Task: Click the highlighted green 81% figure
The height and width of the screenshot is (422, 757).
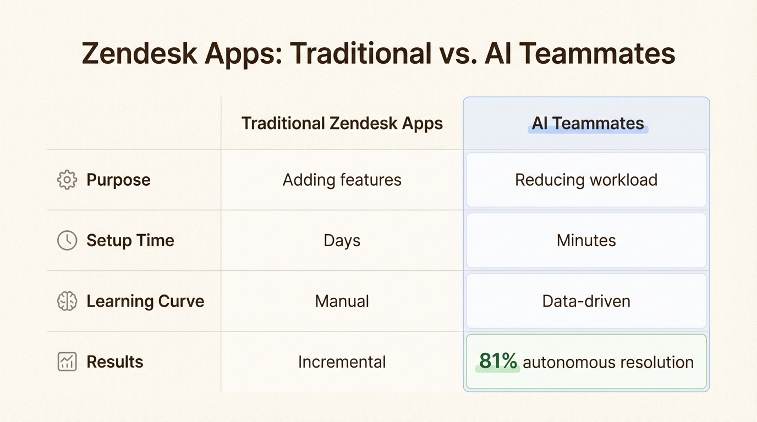Action: point(498,362)
